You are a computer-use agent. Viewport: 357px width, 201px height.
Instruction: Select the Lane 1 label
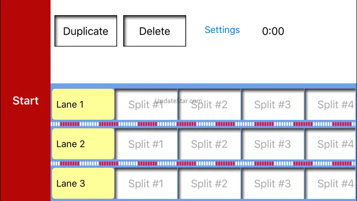click(x=83, y=104)
